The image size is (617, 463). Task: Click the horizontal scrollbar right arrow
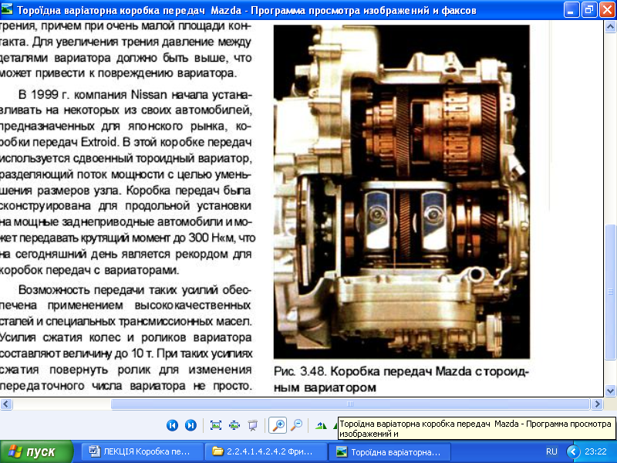coord(597,404)
